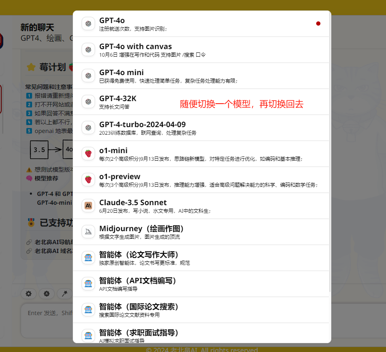Click the model list vertical scrollbar
The height and width of the screenshot is (352, 386).
tap(330, 152)
